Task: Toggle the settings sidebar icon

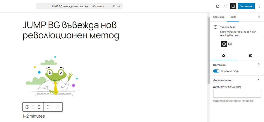Action: point(233,6)
